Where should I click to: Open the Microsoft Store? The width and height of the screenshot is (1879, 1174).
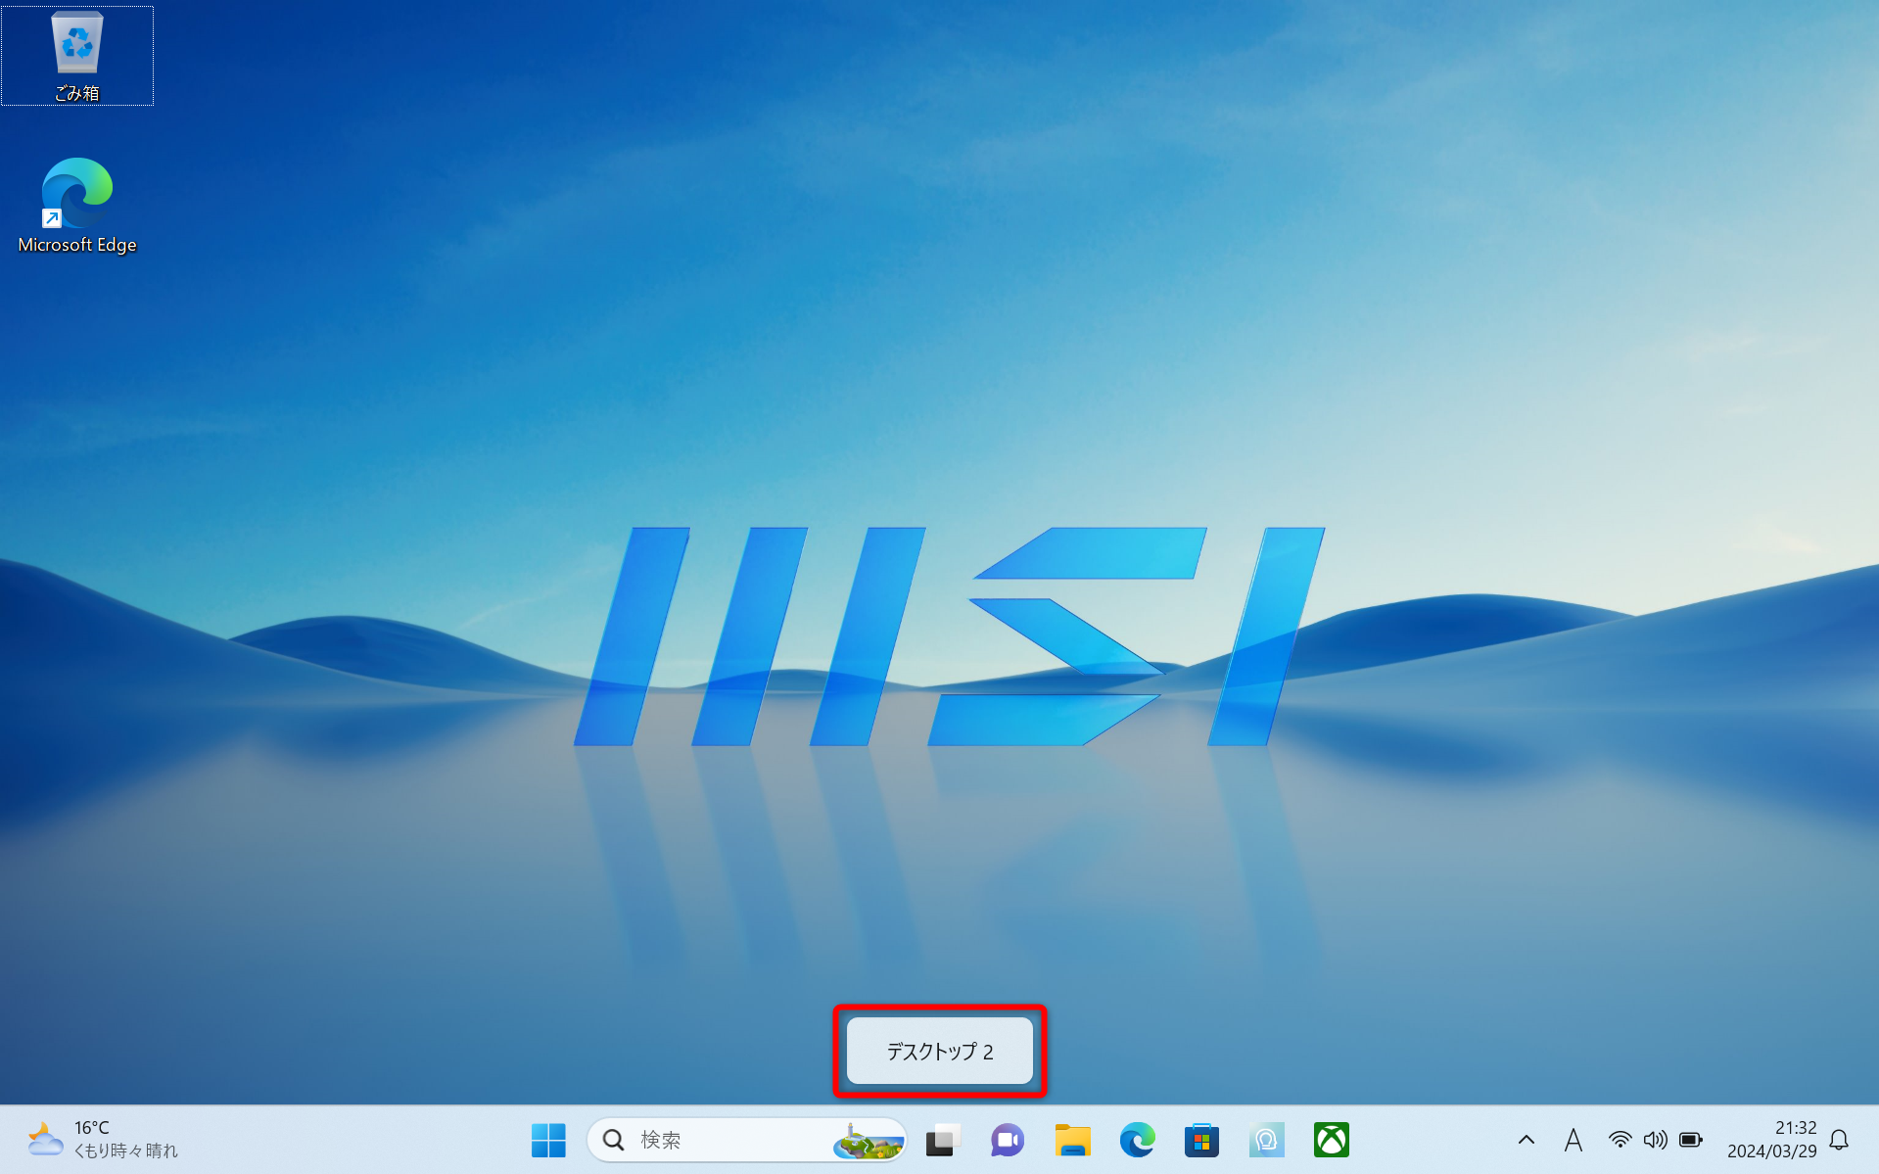click(x=1201, y=1139)
